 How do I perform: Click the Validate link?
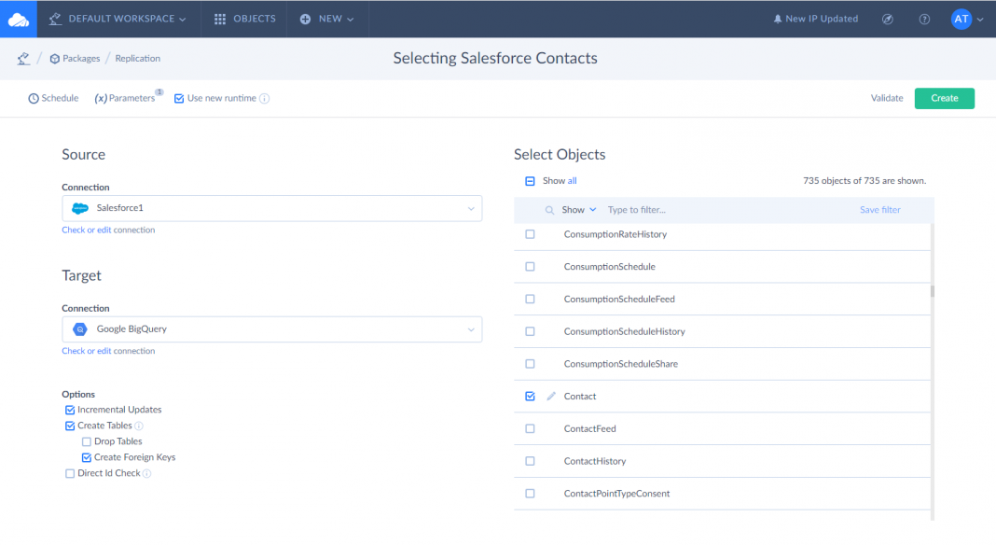[886, 98]
